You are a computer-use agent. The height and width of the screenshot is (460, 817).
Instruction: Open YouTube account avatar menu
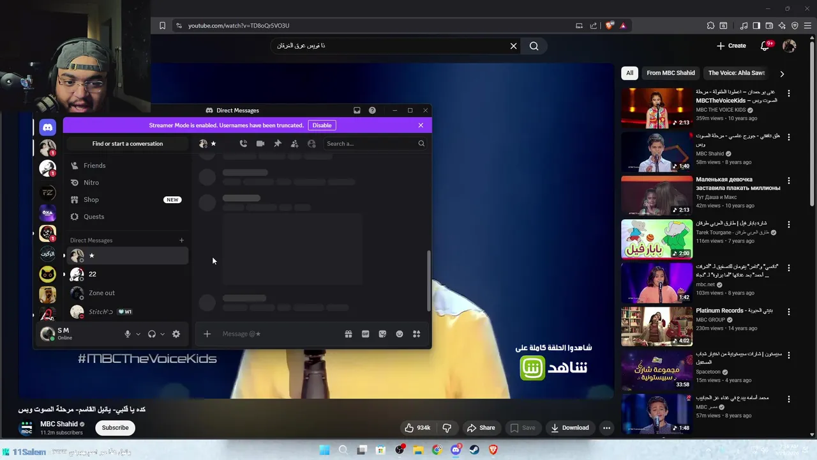point(790,46)
